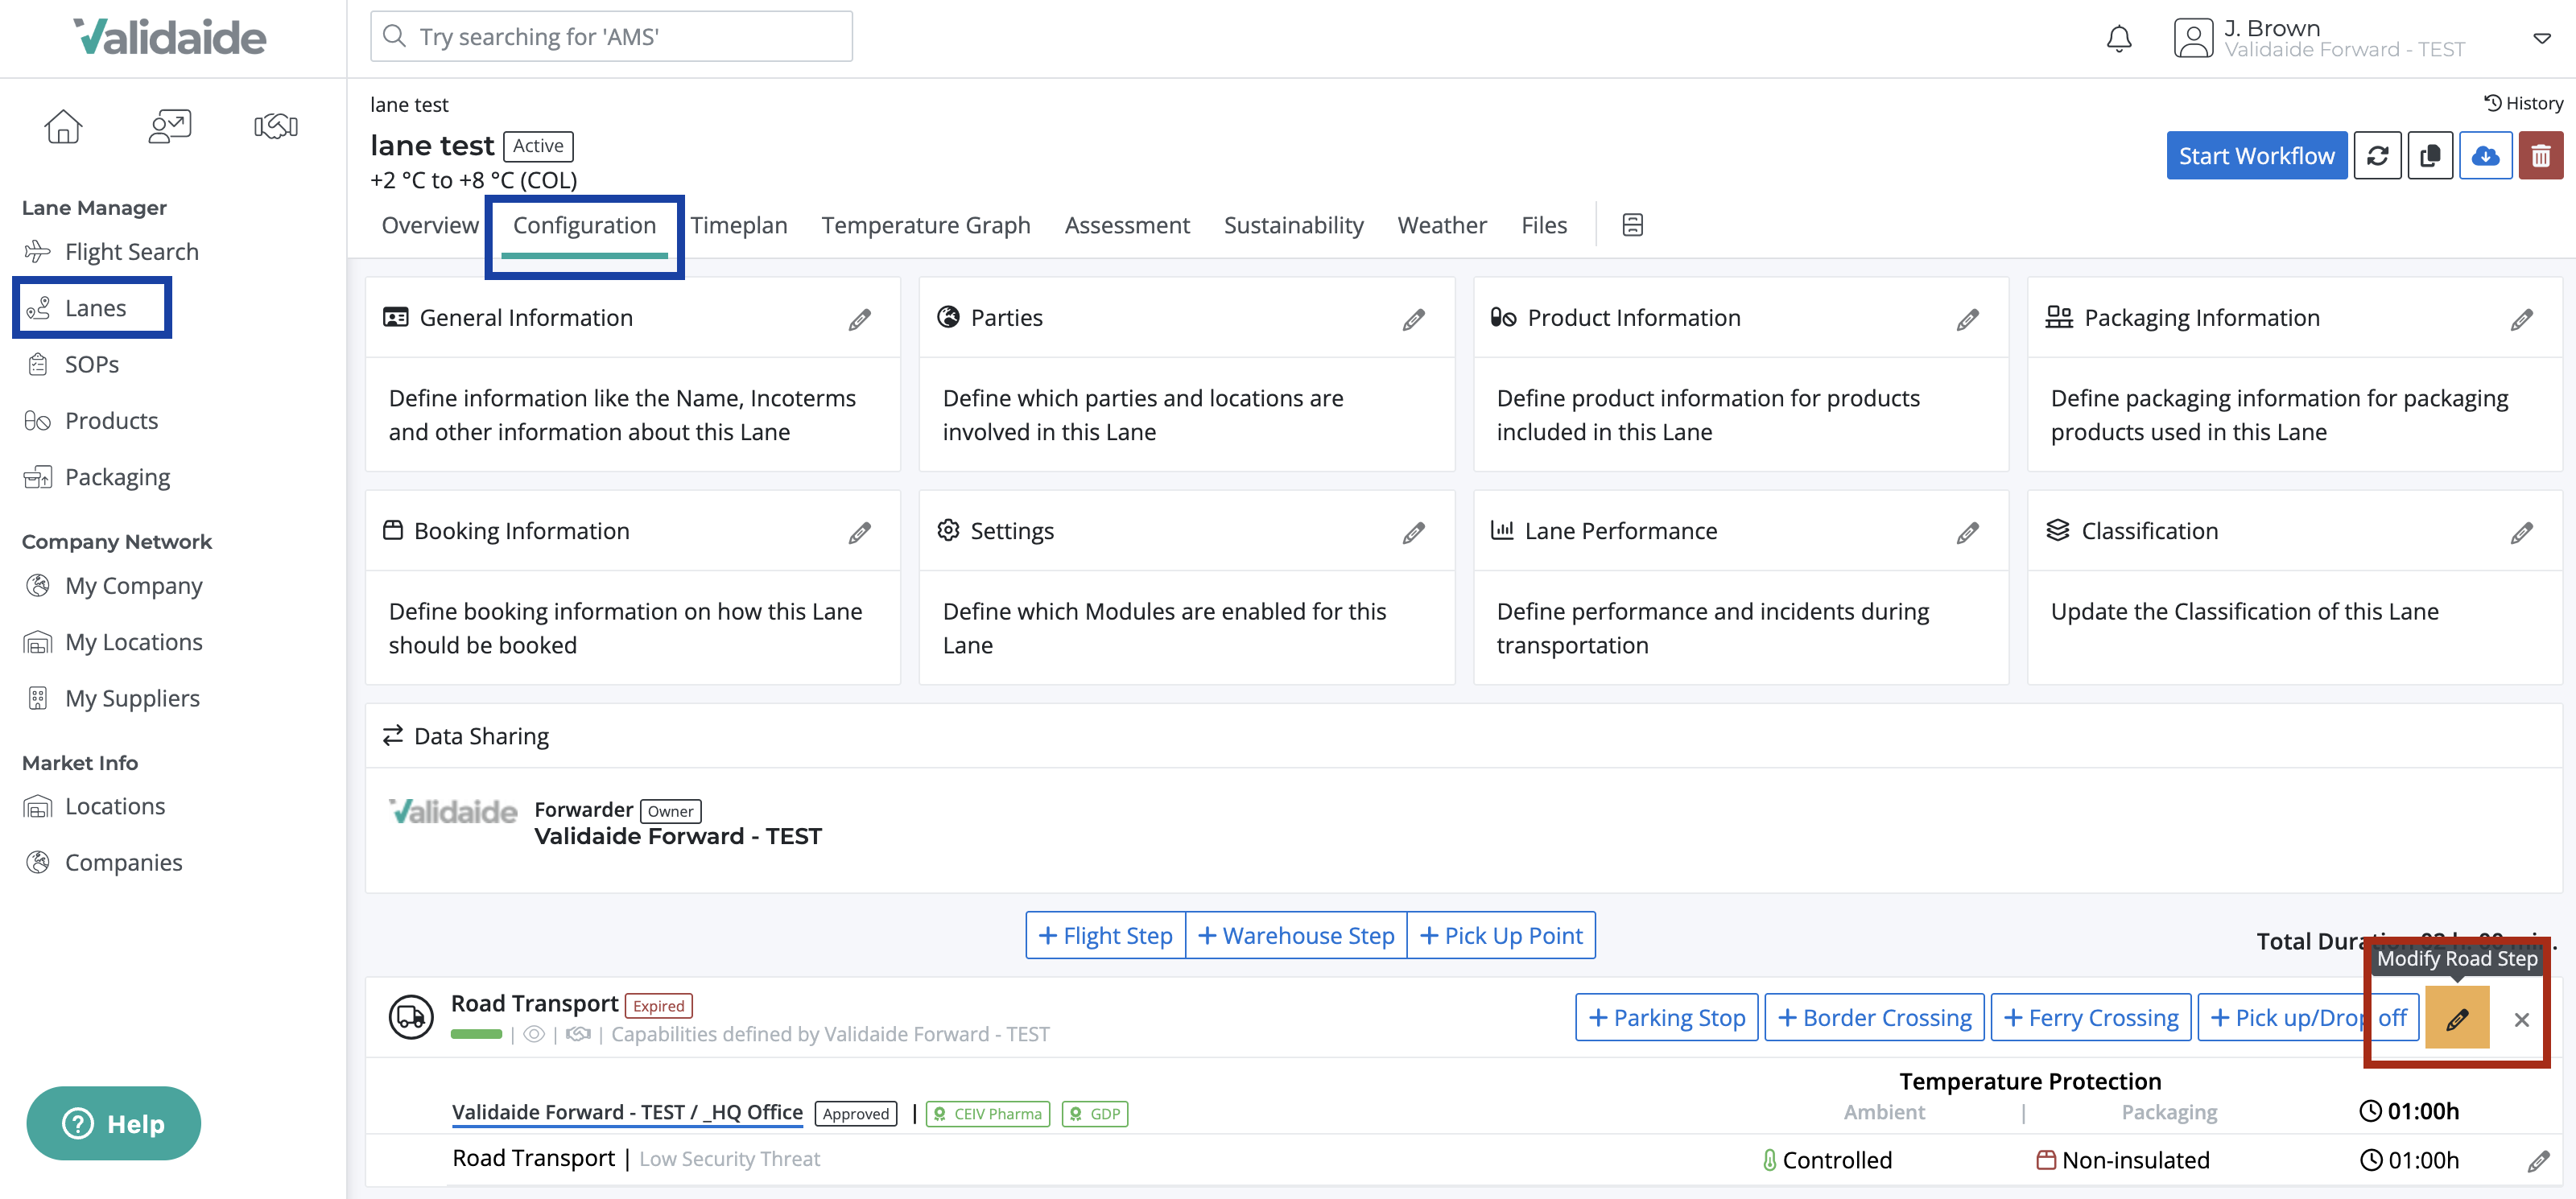Viewport: 2576px width, 1199px height.
Task: Open the home dashboard icon
Action: tap(63, 126)
